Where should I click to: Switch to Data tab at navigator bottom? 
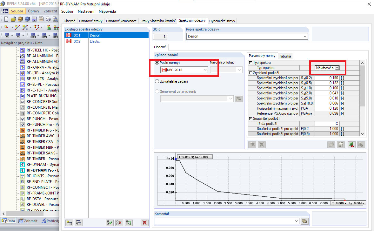tap(8, 221)
